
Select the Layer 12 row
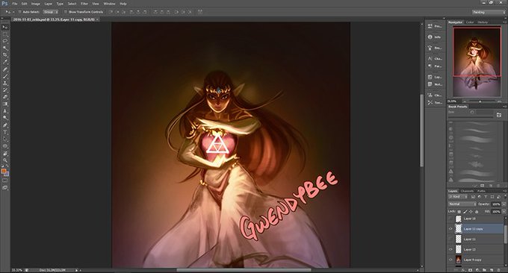click(x=476, y=249)
